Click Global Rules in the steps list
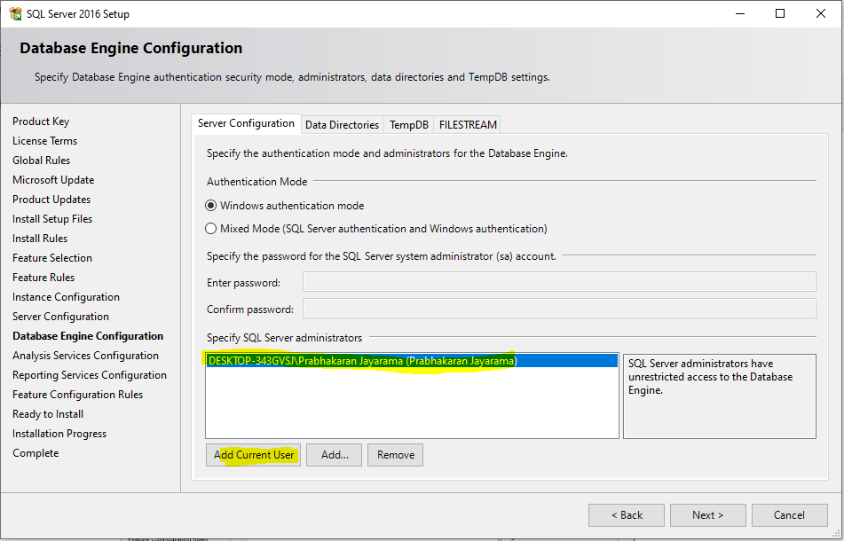Viewport: 844px width, 541px height. 42,161
